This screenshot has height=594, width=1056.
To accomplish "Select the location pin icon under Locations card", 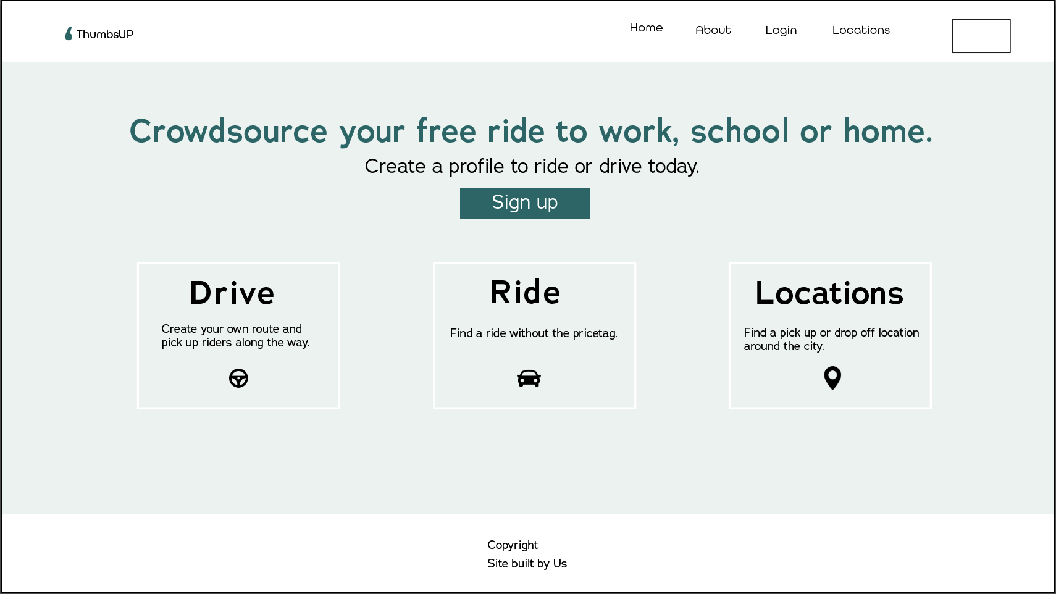I will click(x=831, y=377).
